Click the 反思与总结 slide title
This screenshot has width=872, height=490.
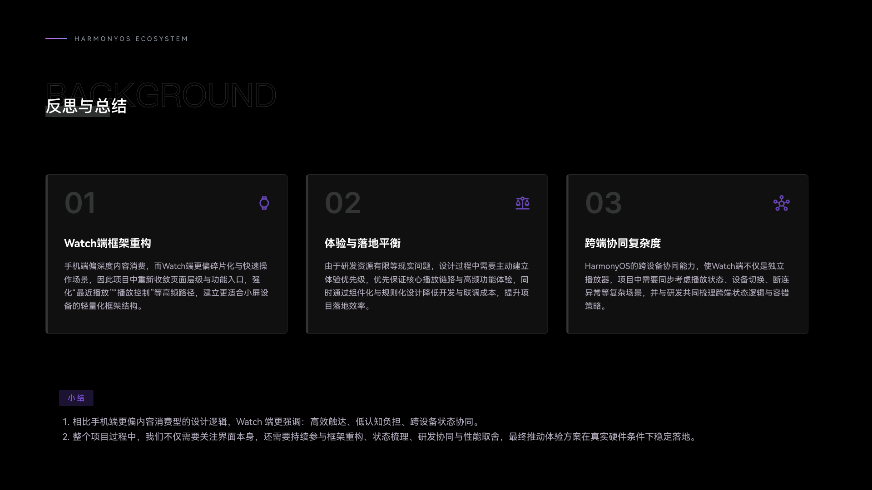tap(86, 106)
